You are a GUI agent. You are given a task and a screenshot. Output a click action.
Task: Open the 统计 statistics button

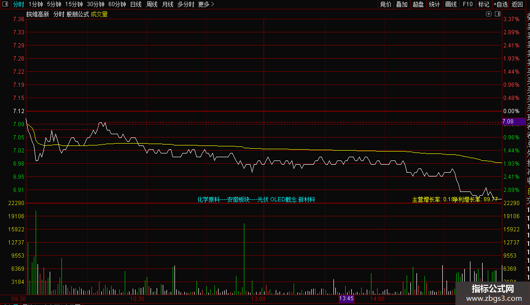(x=434, y=4)
